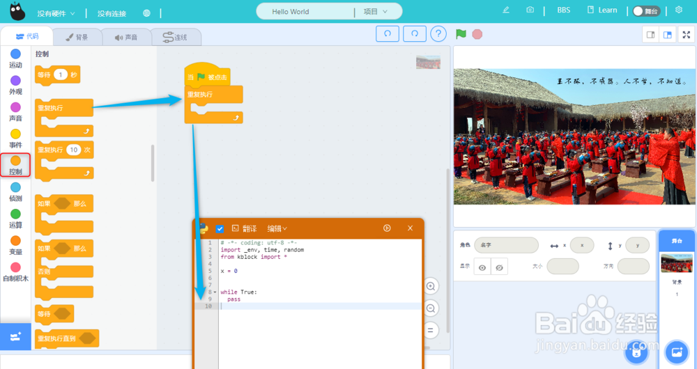Click the red stop button
The height and width of the screenshot is (369, 697).
pyautogui.click(x=477, y=34)
